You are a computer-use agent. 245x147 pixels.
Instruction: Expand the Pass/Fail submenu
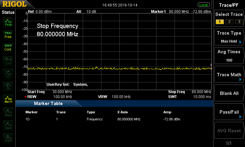pos(229,112)
